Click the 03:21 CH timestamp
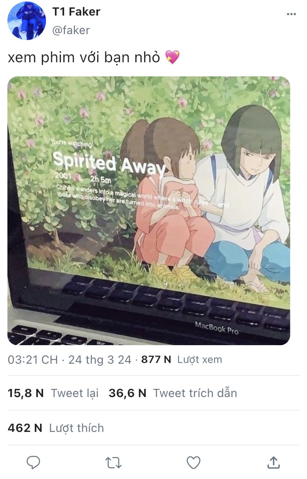307x479 pixels. [33, 359]
